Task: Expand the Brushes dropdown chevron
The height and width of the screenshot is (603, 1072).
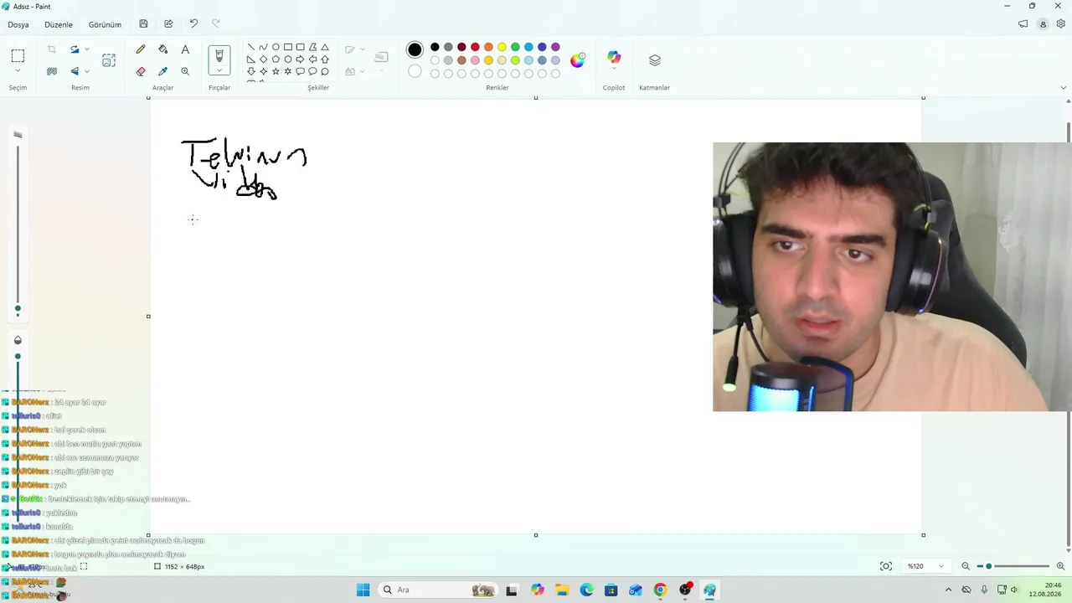Action: click(219, 71)
